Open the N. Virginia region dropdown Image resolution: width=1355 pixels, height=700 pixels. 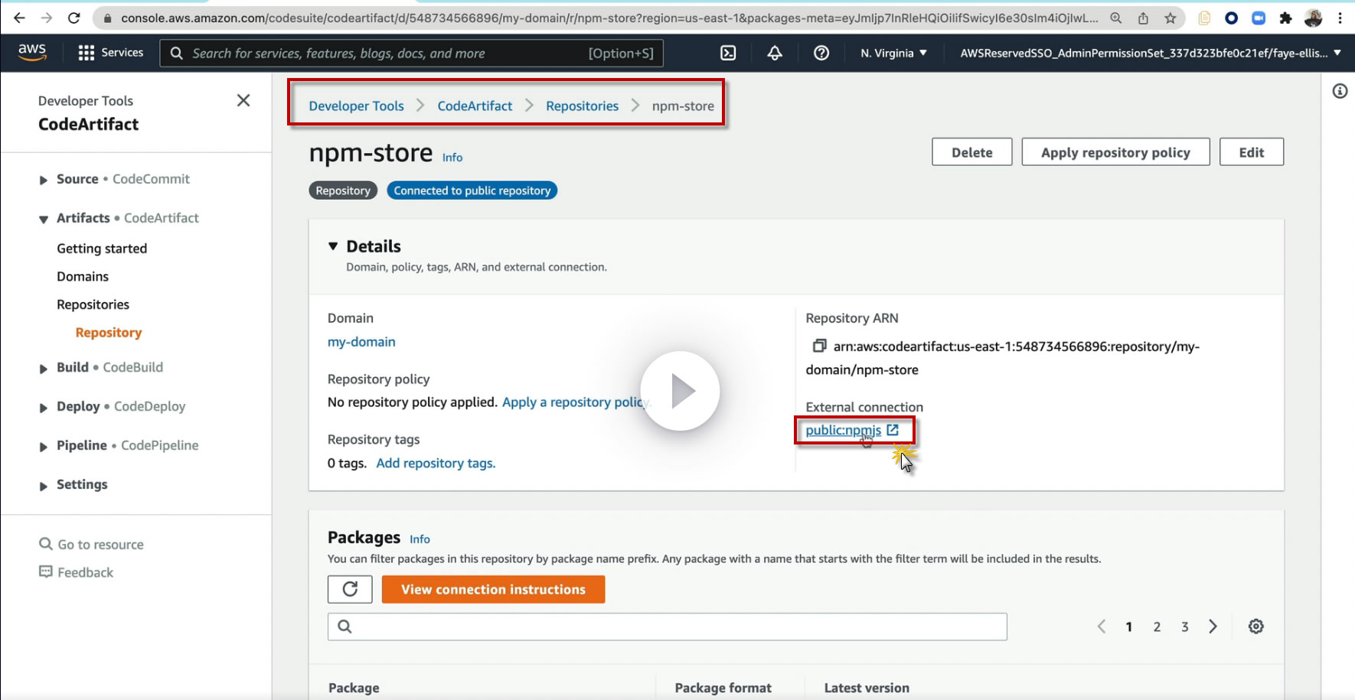(893, 53)
